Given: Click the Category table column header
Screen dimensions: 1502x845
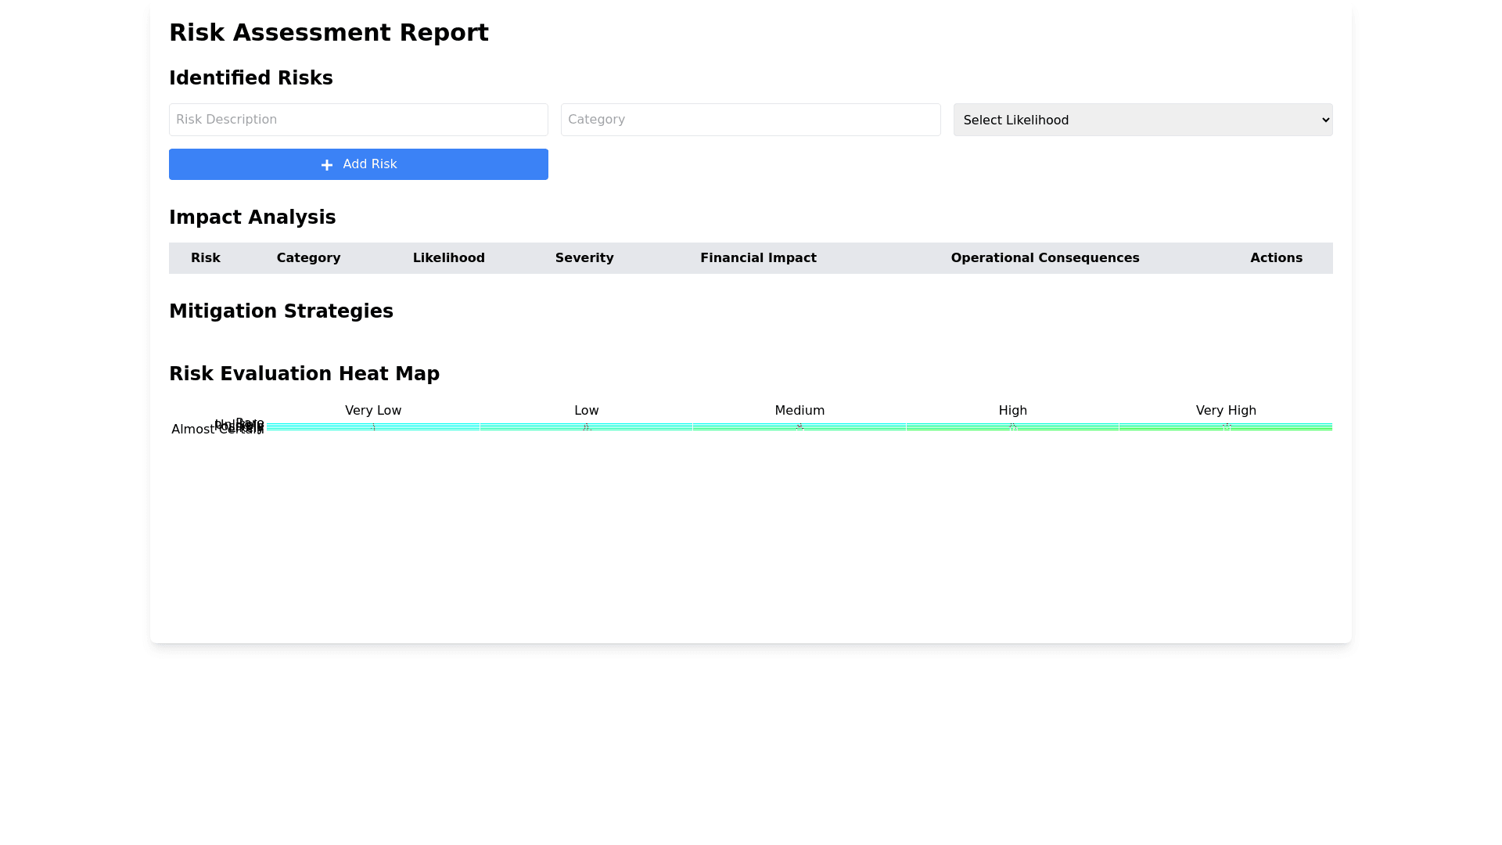Looking at the screenshot, I should pos(308,258).
